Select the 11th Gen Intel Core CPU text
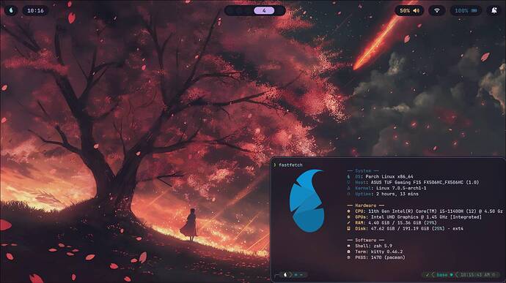506x283 pixels. pyautogui.click(x=436, y=211)
